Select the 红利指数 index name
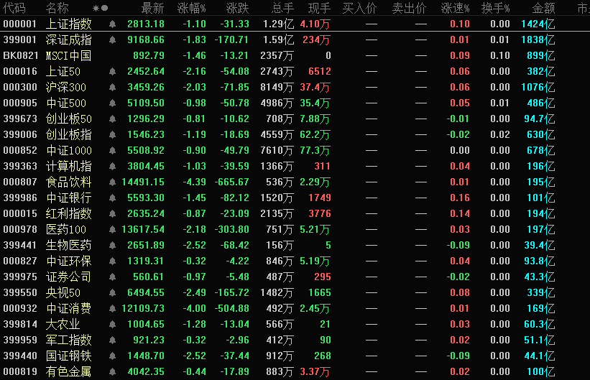 [x=68, y=213]
